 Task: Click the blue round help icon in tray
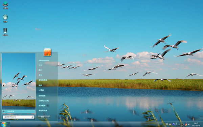tap(173, 124)
